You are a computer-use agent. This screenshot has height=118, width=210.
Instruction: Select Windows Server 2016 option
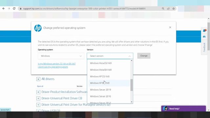pos(109,96)
